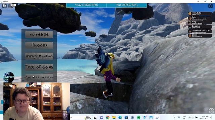Switch to Buy Characters tab
The height and width of the screenshot is (120, 215).
coord(127,5)
